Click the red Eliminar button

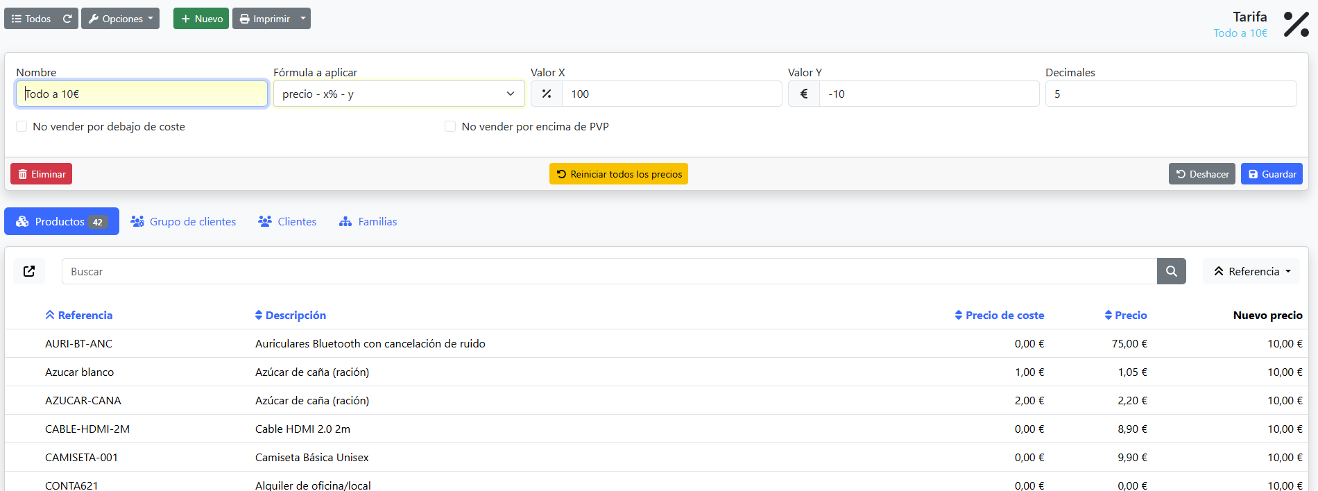tap(41, 174)
